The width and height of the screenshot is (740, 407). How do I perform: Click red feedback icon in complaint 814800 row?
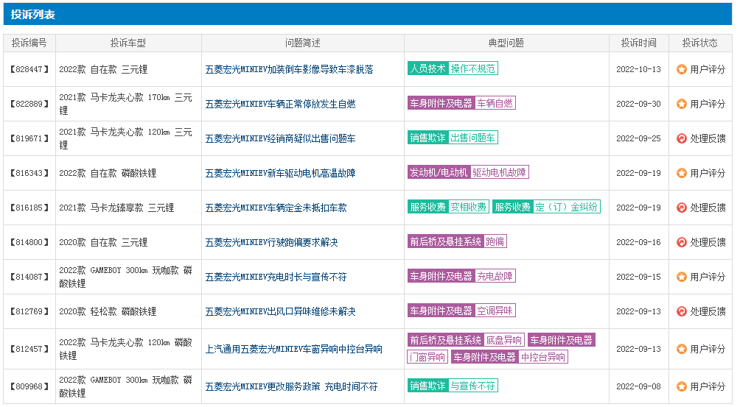pyautogui.click(x=682, y=242)
